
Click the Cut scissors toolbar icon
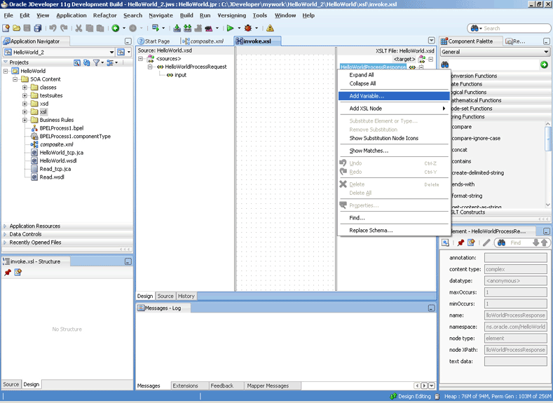tap(78, 28)
